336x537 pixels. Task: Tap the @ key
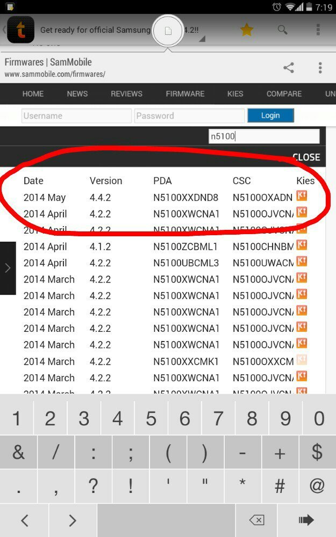coord(318,486)
